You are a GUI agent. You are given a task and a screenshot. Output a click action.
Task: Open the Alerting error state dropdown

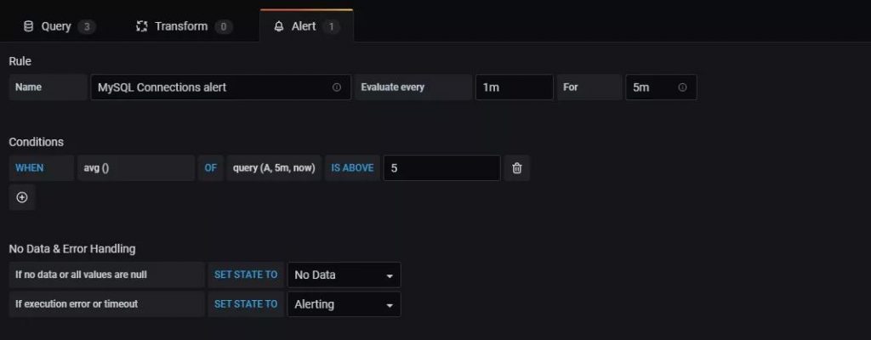pos(344,304)
